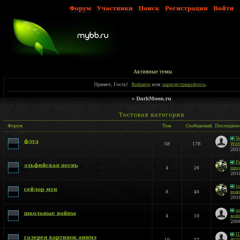The width and height of the screenshot is (240, 240).
Task: Click topic count 8 for сейлор мун
Action: [167, 192]
